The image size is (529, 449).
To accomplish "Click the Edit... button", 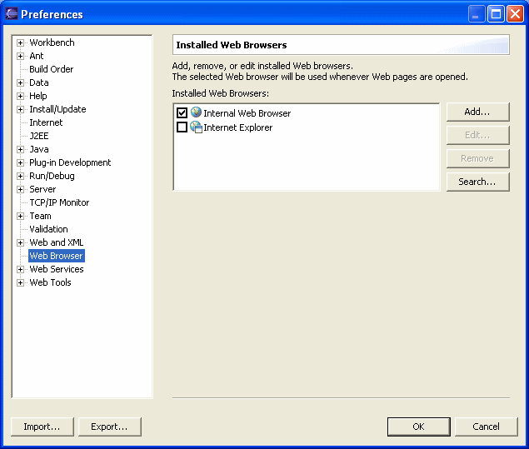I will pos(477,135).
